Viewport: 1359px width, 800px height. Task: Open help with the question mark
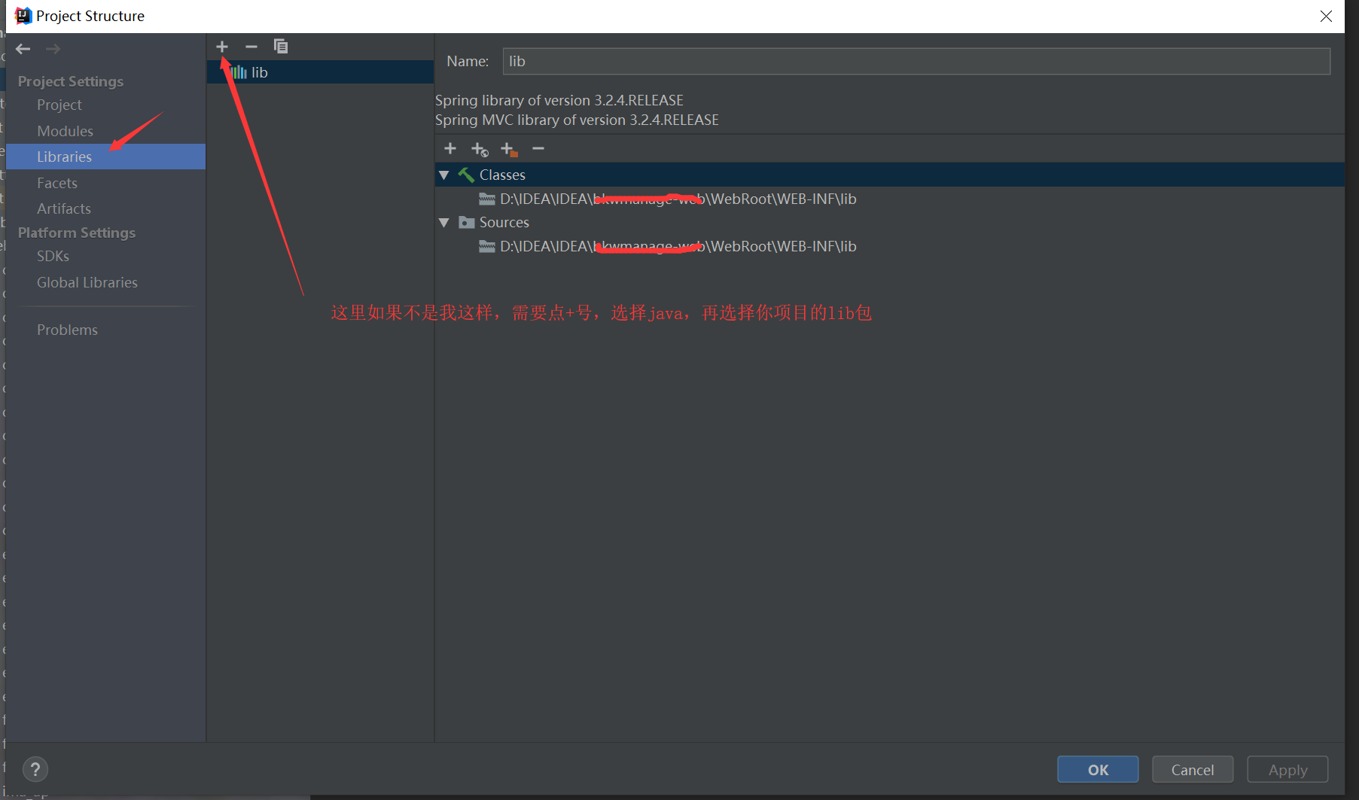[35, 769]
